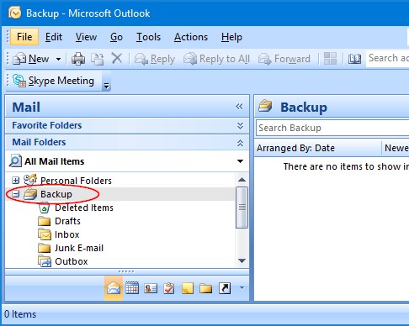This screenshot has width=409, height=326.
Task: Expand the Personal Folders tree node
Action: coord(16,181)
